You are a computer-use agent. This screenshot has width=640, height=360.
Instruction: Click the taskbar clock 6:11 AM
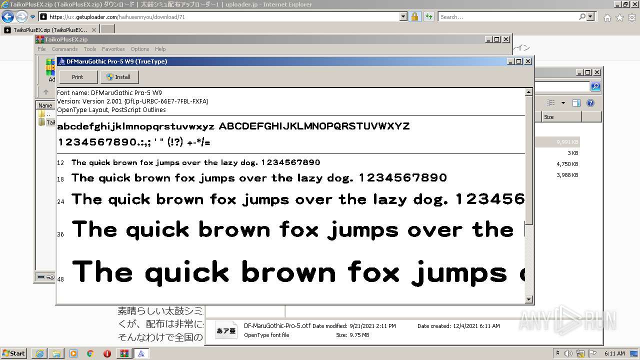click(614, 353)
